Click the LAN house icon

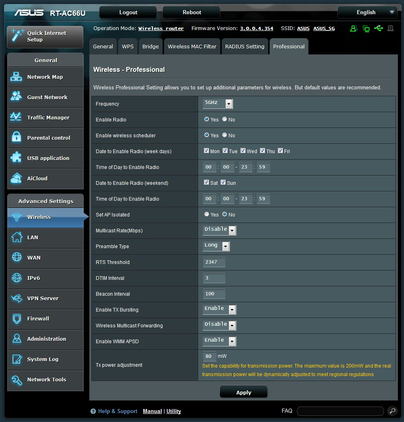click(x=17, y=237)
